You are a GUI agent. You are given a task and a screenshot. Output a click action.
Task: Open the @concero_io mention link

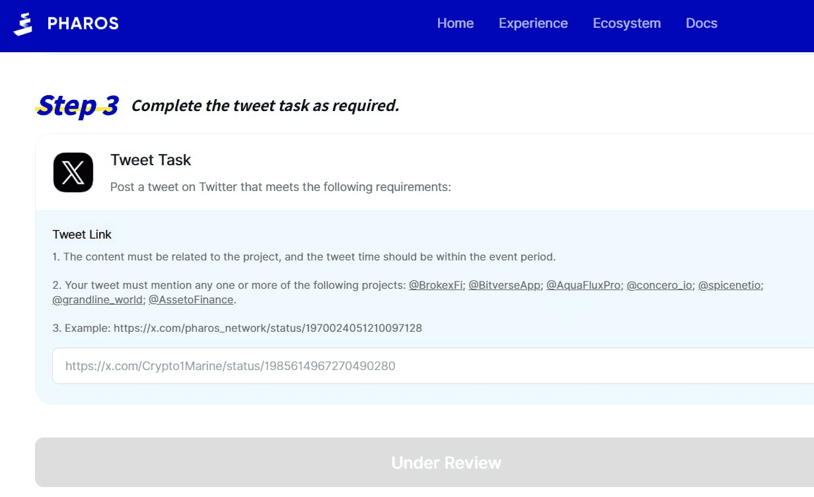pyautogui.click(x=659, y=286)
